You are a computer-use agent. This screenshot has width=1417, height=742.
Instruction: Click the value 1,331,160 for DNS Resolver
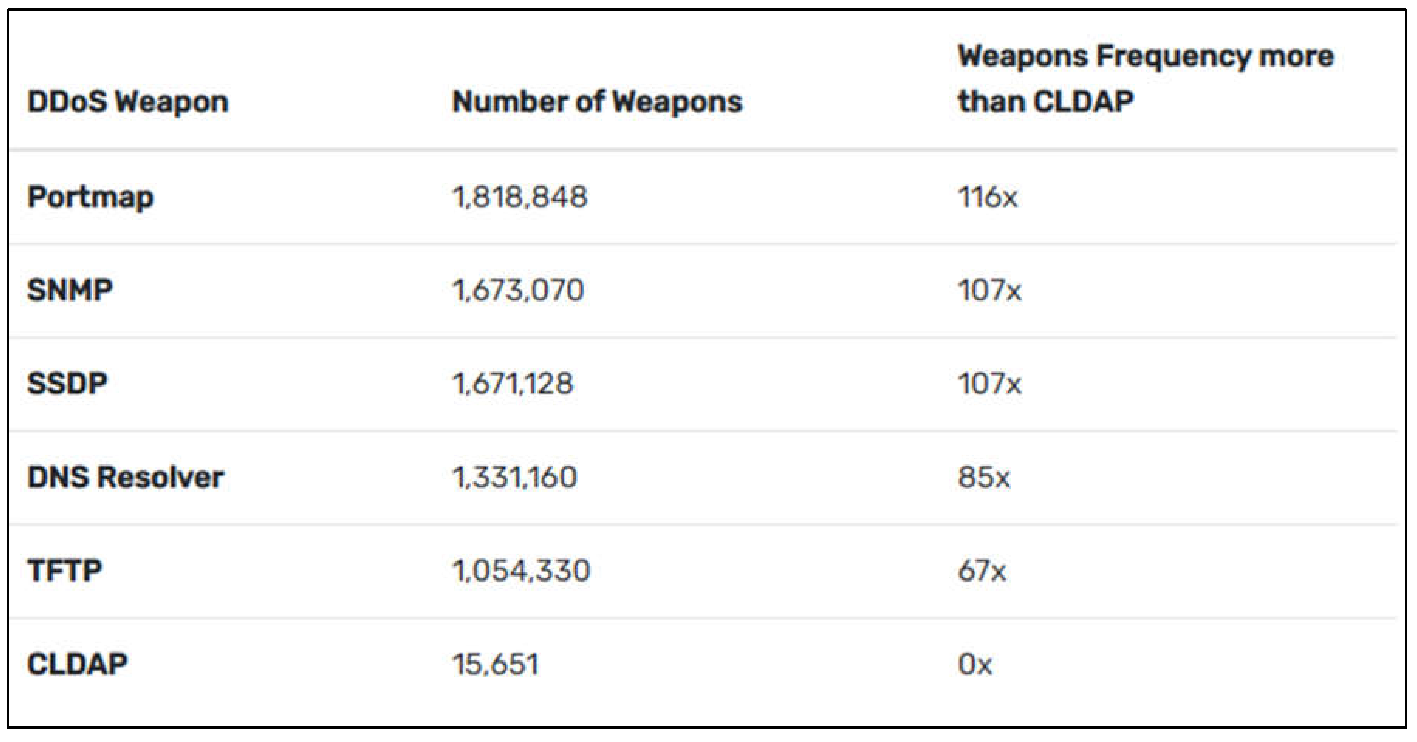514,477
